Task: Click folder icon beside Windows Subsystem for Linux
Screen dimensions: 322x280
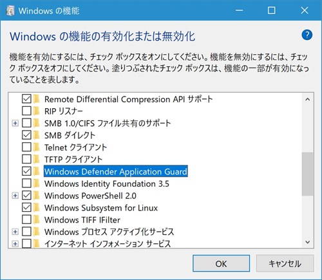Action: coord(37,207)
